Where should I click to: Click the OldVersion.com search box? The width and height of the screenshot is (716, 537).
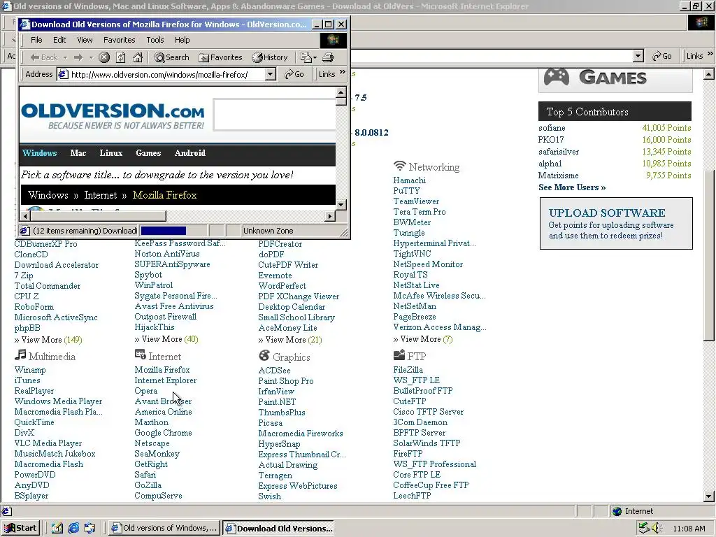pos(274,115)
